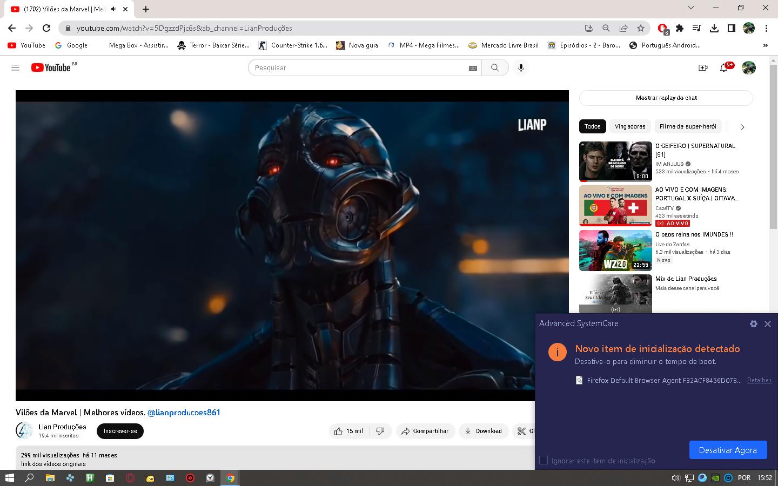
Task: Click the voice search microphone icon
Action: point(521,67)
